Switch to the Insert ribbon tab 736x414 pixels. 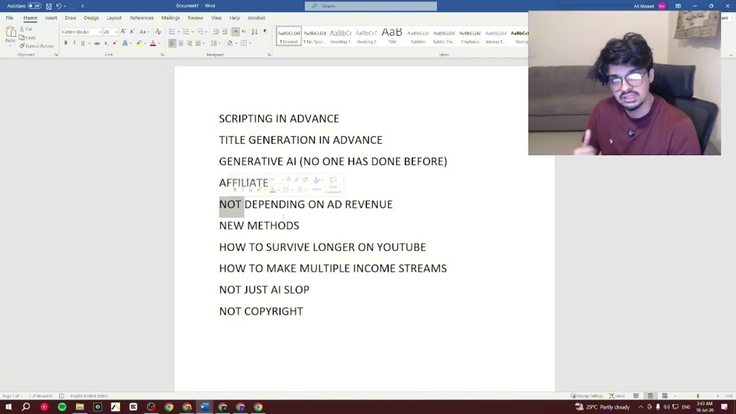(51, 18)
